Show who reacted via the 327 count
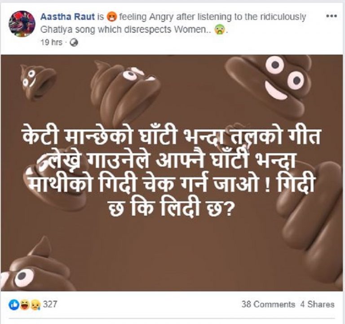 (50, 305)
